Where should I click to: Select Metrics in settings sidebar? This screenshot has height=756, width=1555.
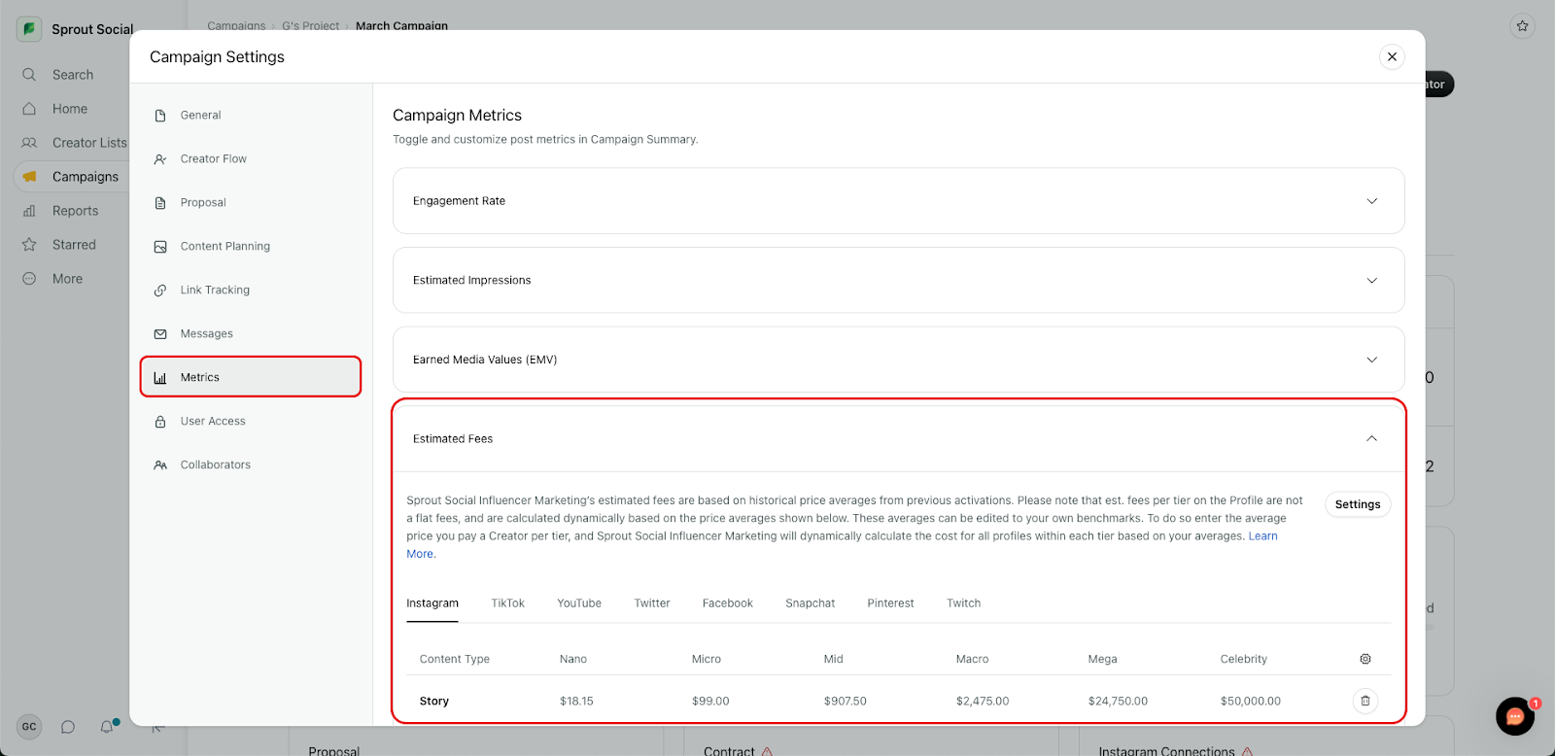coord(251,377)
